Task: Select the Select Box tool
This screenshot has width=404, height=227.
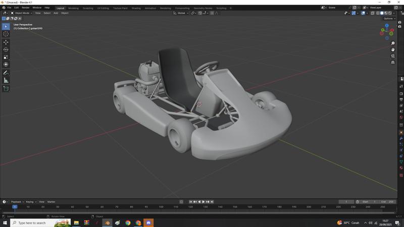Action: tap(6, 27)
